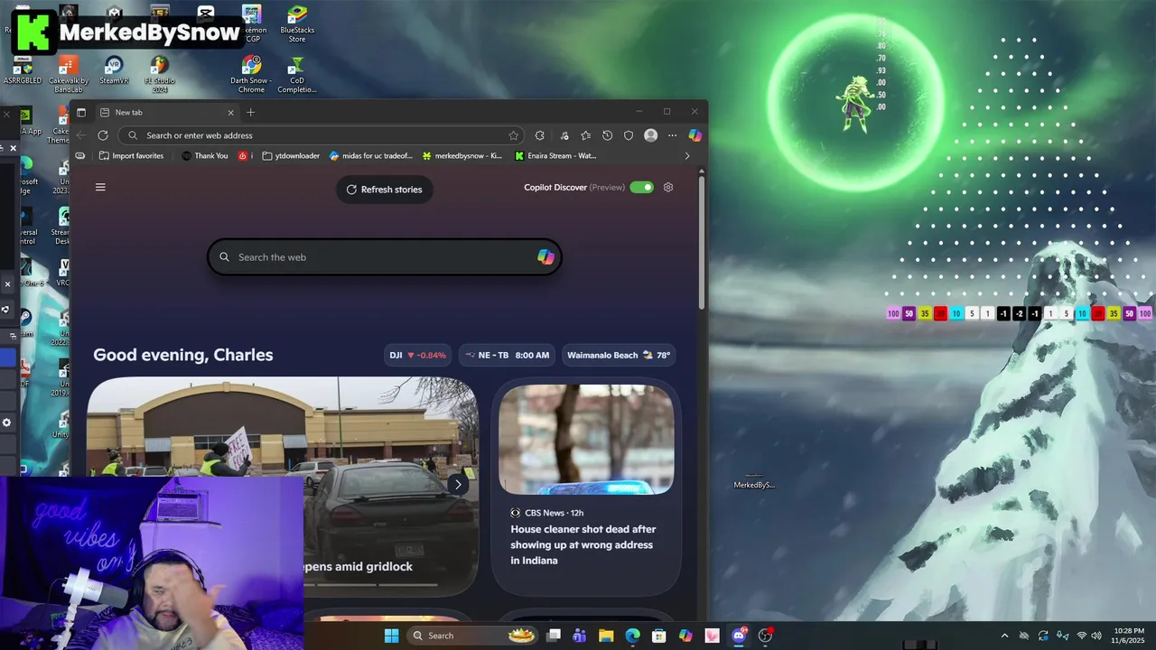Click into the Search the web box
The height and width of the screenshot is (650, 1156).
[x=384, y=257]
